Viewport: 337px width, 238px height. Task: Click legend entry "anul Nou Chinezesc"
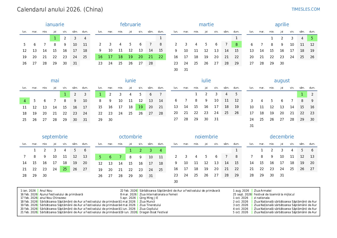click(53, 198)
